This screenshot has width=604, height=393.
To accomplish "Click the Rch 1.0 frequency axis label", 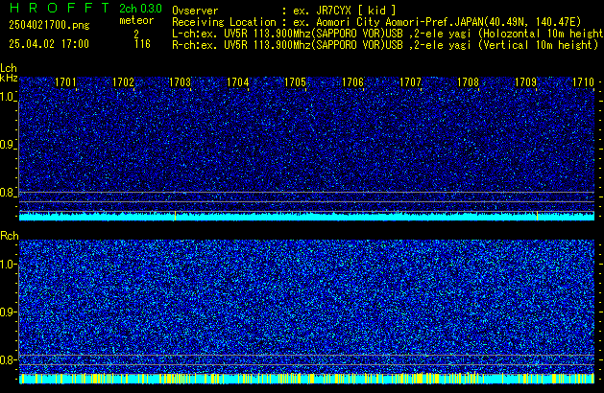I will (8, 265).
